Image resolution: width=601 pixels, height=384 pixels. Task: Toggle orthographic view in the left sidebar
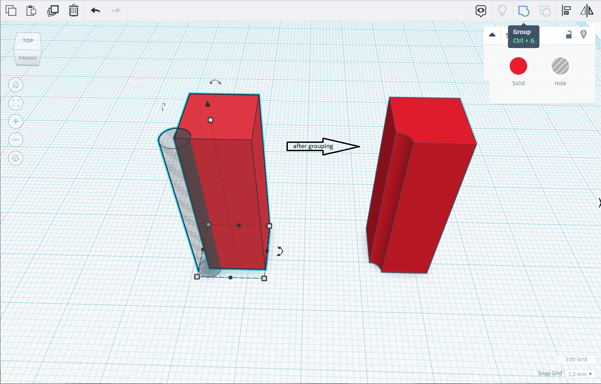pos(16,158)
